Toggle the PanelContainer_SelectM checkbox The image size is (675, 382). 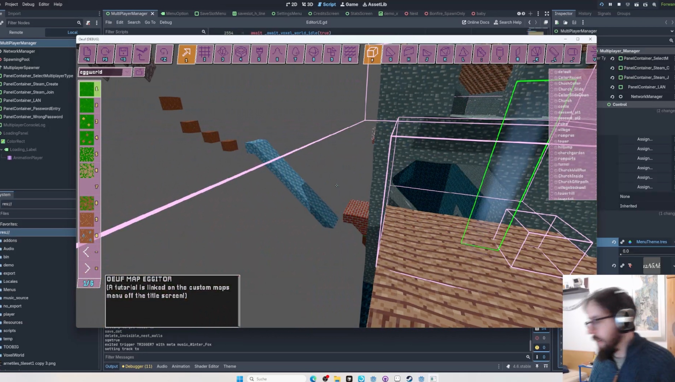tap(621, 58)
